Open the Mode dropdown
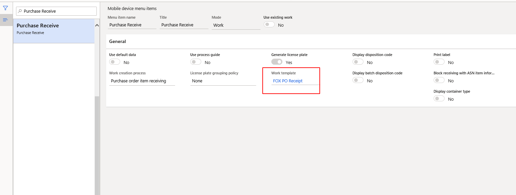 (x=236, y=25)
